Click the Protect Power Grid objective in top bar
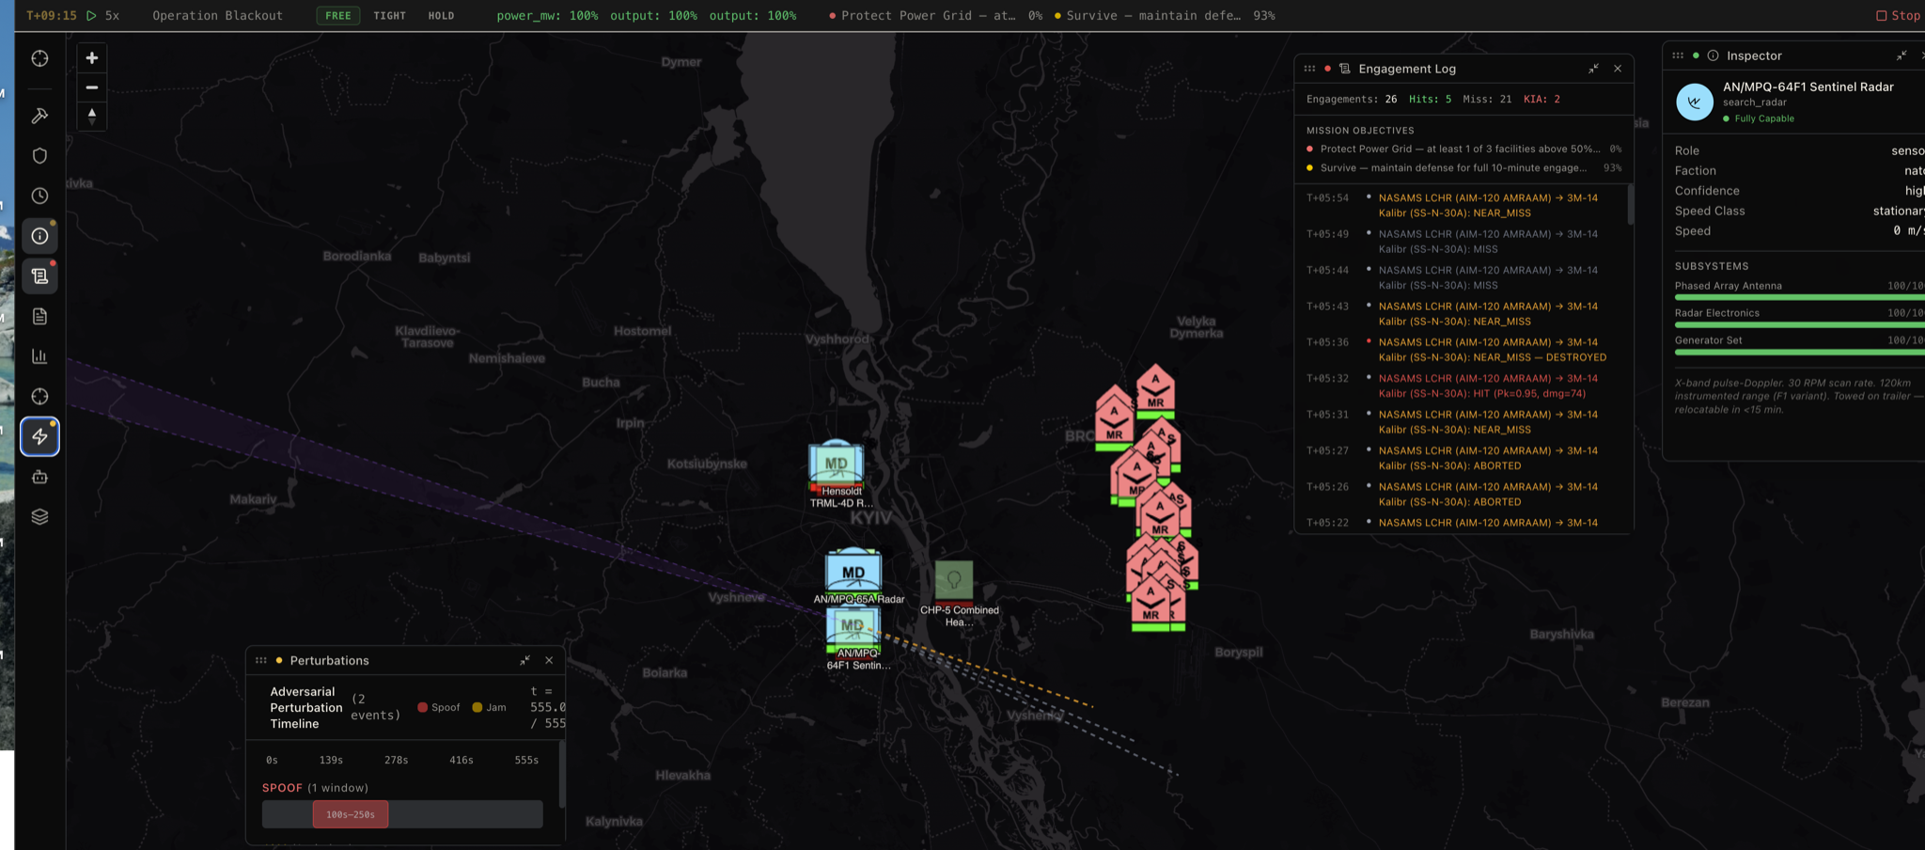 click(x=936, y=16)
